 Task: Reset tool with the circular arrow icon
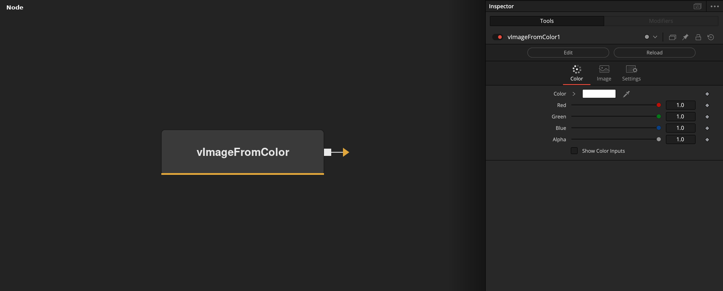[711, 37]
